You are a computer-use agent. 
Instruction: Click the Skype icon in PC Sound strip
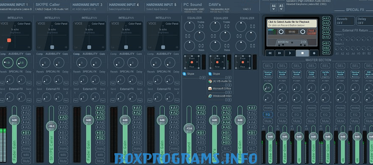tap(184, 74)
